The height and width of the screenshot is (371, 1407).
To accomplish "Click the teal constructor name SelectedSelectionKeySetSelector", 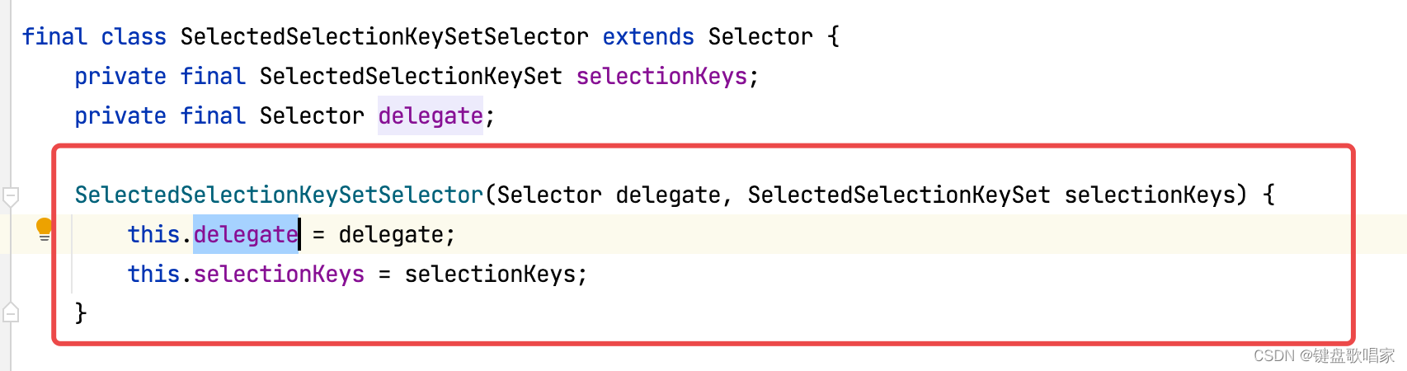I will [x=279, y=195].
